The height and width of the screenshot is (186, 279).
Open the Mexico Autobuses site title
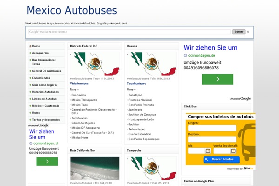72,10
